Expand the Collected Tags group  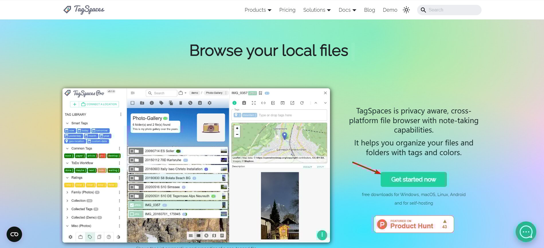tap(67, 209)
